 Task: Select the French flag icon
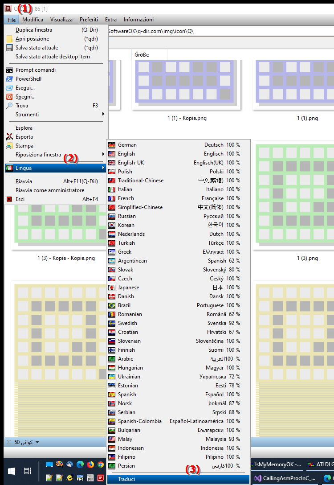pos(112,198)
